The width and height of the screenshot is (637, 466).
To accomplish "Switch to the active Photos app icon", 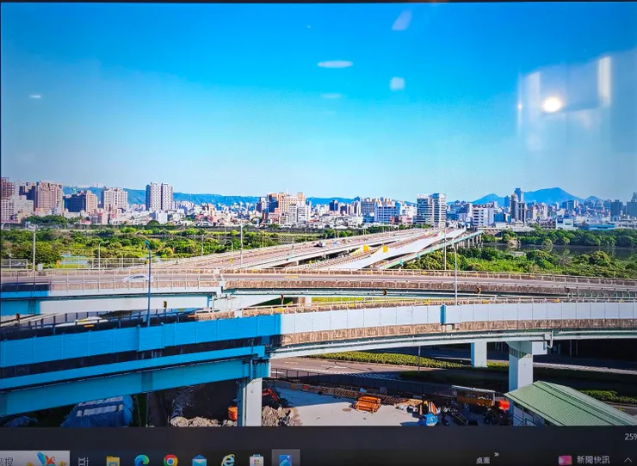I will click(x=286, y=459).
